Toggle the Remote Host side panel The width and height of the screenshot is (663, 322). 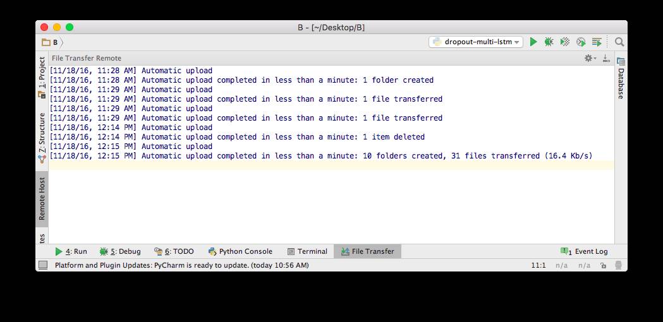(x=42, y=199)
